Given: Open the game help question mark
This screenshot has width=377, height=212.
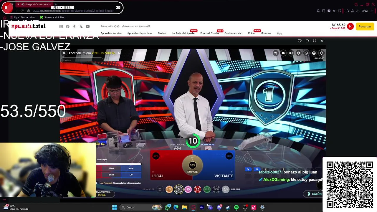Looking at the screenshot, I should (314, 53).
